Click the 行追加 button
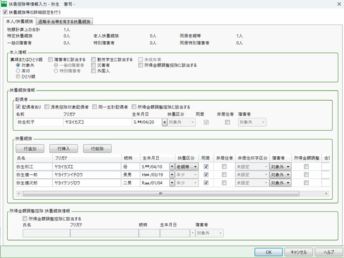The width and height of the screenshot is (344, 258). tap(30, 149)
